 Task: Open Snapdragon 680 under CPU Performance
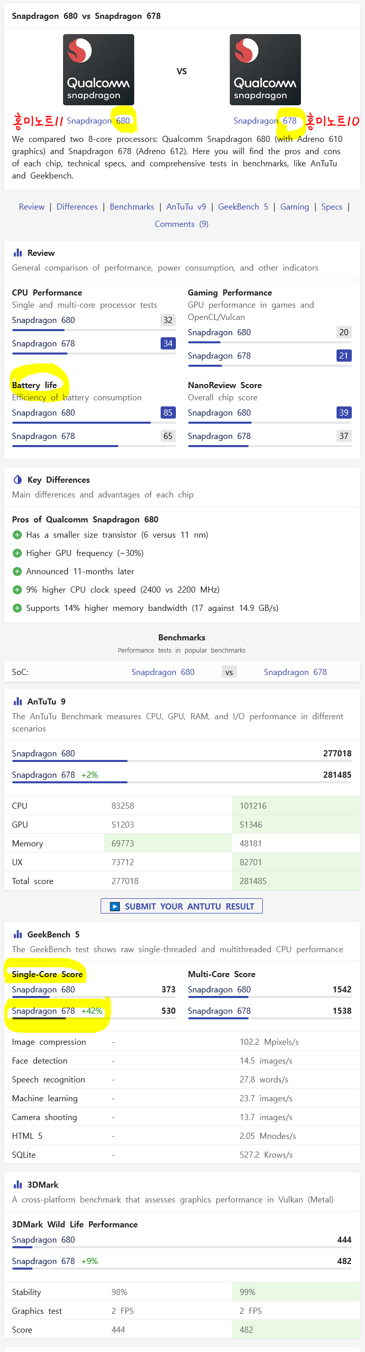[x=44, y=320]
